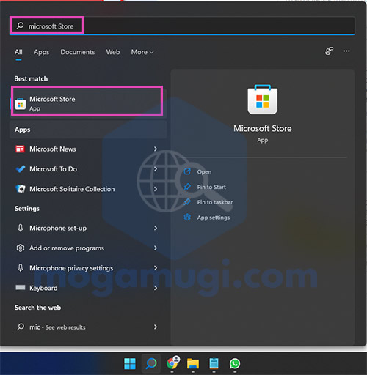The width and height of the screenshot is (367, 375).
Task: Click the App settings gear icon
Action: tap(187, 217)
